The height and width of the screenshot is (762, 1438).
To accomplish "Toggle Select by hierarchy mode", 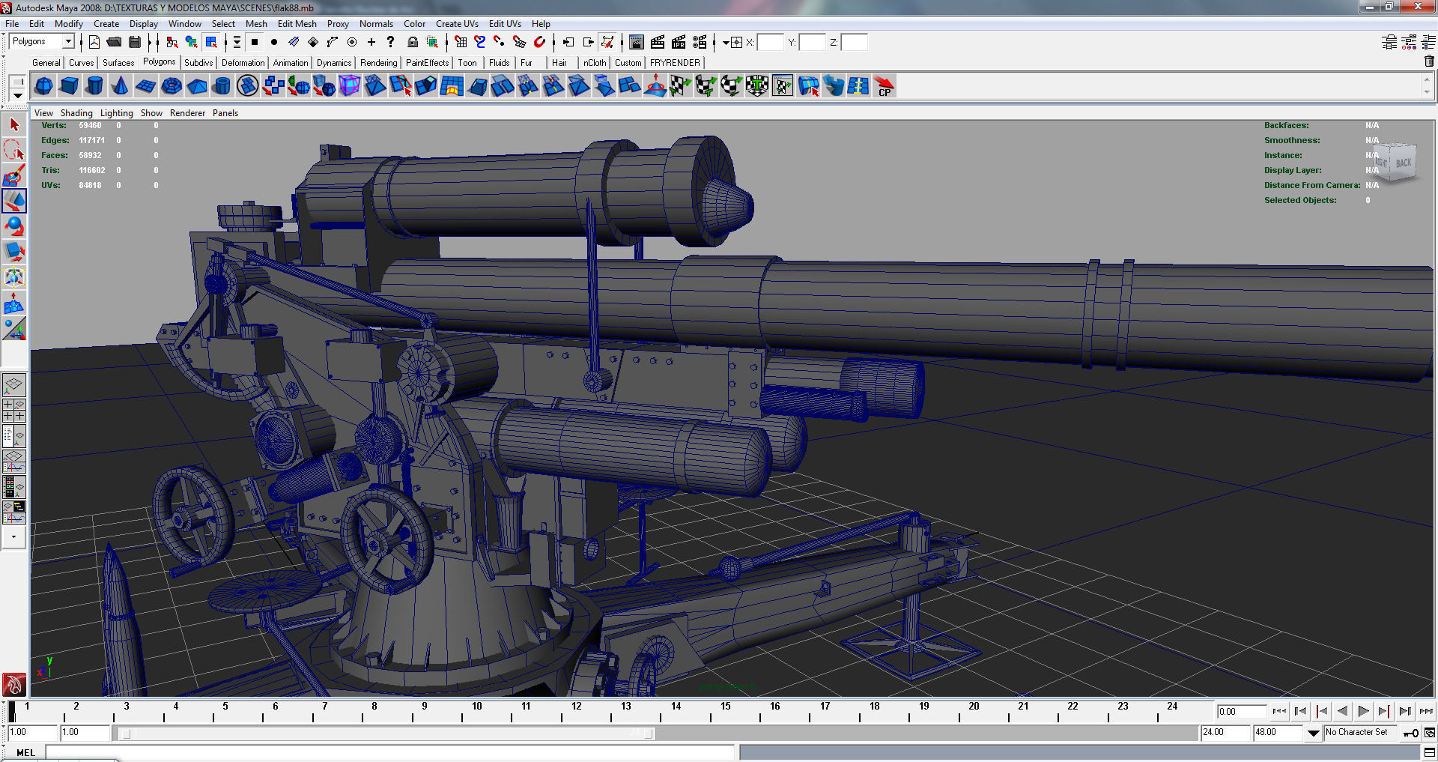I will coord(172,42).
